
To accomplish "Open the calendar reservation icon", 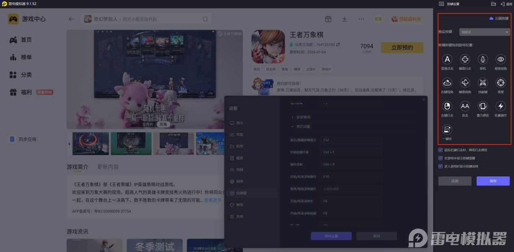I will pos(328,19).
